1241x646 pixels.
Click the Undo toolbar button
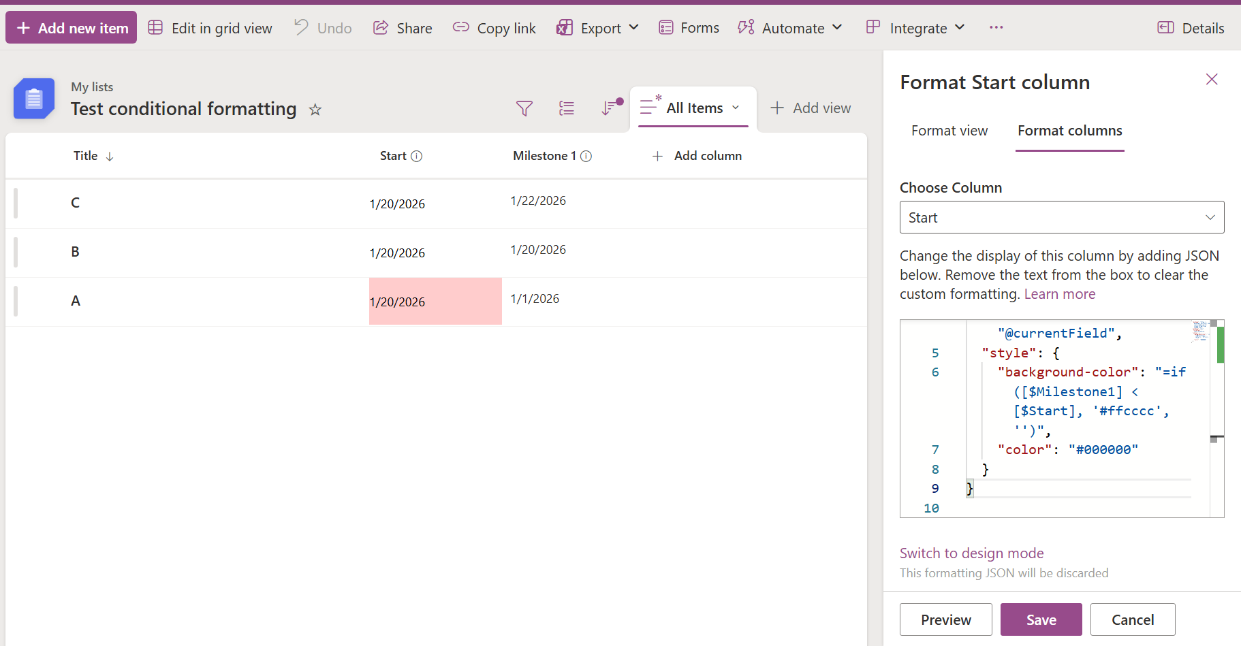323,28
